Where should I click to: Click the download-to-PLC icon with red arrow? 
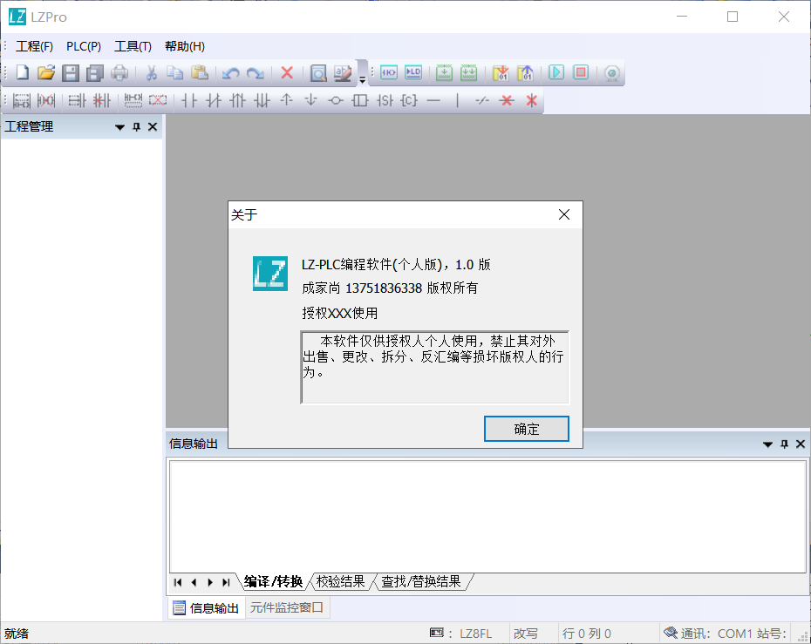pyautogui.click(x=500, y=72)
